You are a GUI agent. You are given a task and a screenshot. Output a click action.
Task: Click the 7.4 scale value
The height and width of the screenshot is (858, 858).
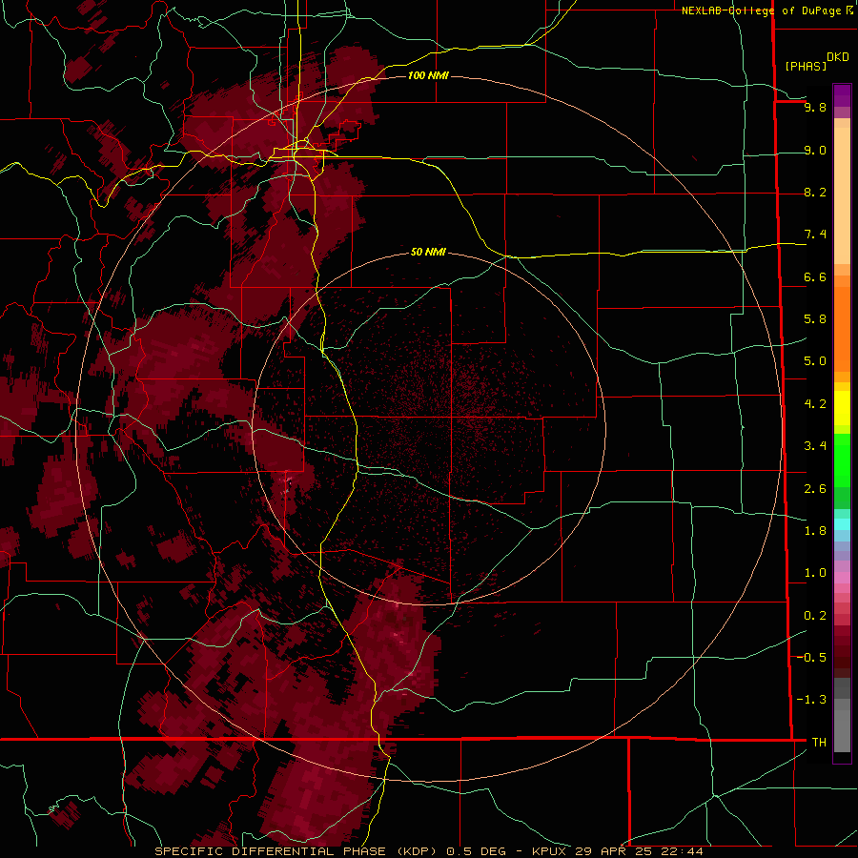pyautogui.click(x=815, y=235)
